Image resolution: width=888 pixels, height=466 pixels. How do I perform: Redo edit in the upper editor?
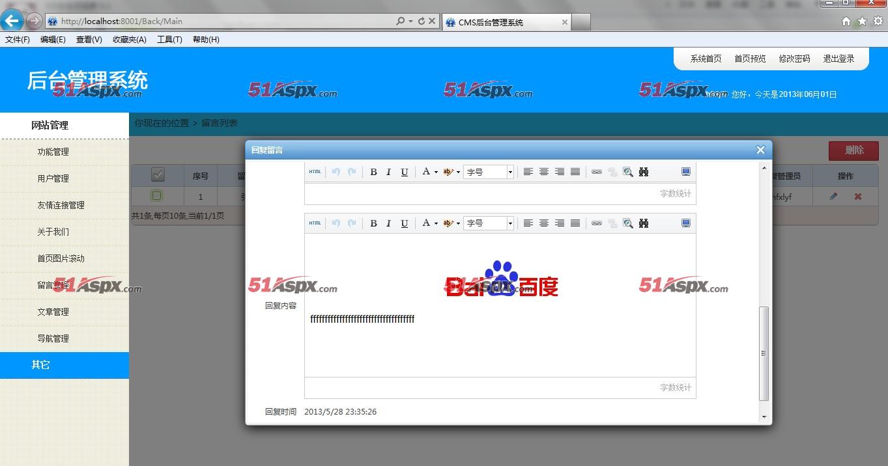[x=352, y=172]
